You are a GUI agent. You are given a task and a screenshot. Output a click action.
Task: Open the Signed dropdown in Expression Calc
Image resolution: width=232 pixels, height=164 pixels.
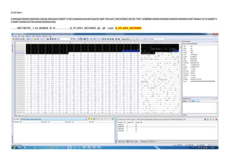coord(187,101)
